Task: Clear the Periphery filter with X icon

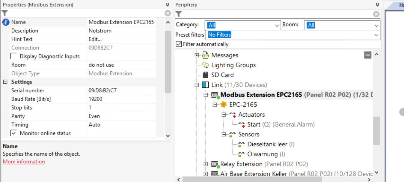Action: coord(376,14)
